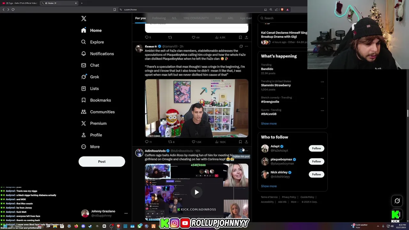The image size is (409, 230).
Task: Switch to the Tyga video browser tab
Action: click(20, 3)
